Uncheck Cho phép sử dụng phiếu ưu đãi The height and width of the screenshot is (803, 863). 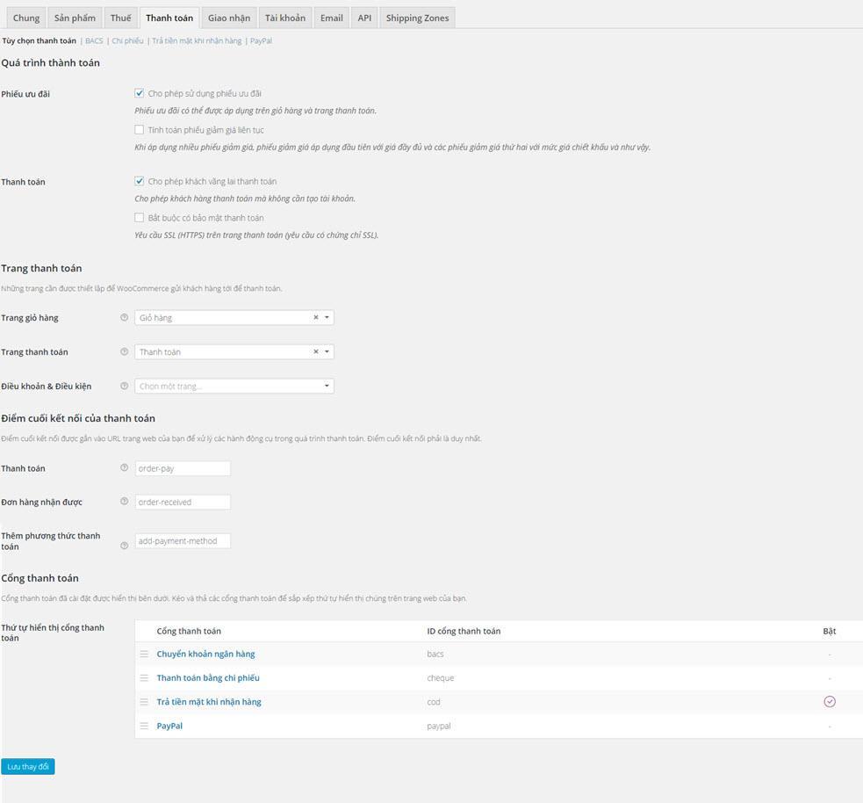(139, 93)
